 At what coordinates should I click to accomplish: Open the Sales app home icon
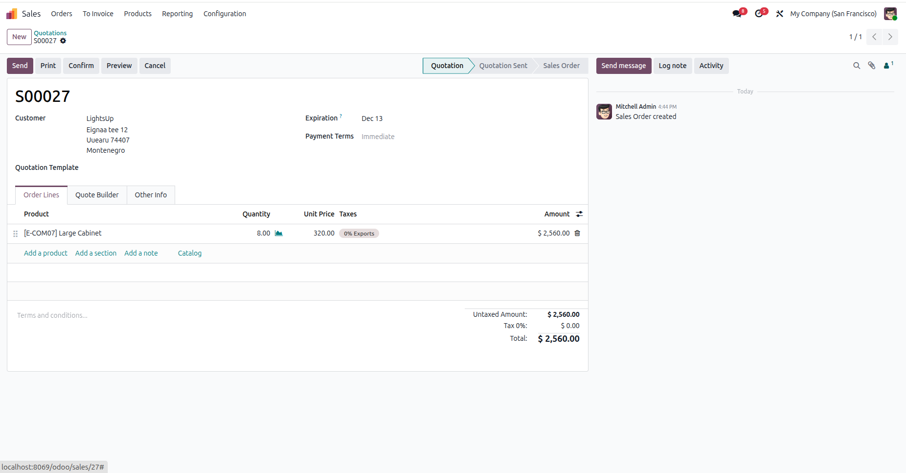click(12, 14)
